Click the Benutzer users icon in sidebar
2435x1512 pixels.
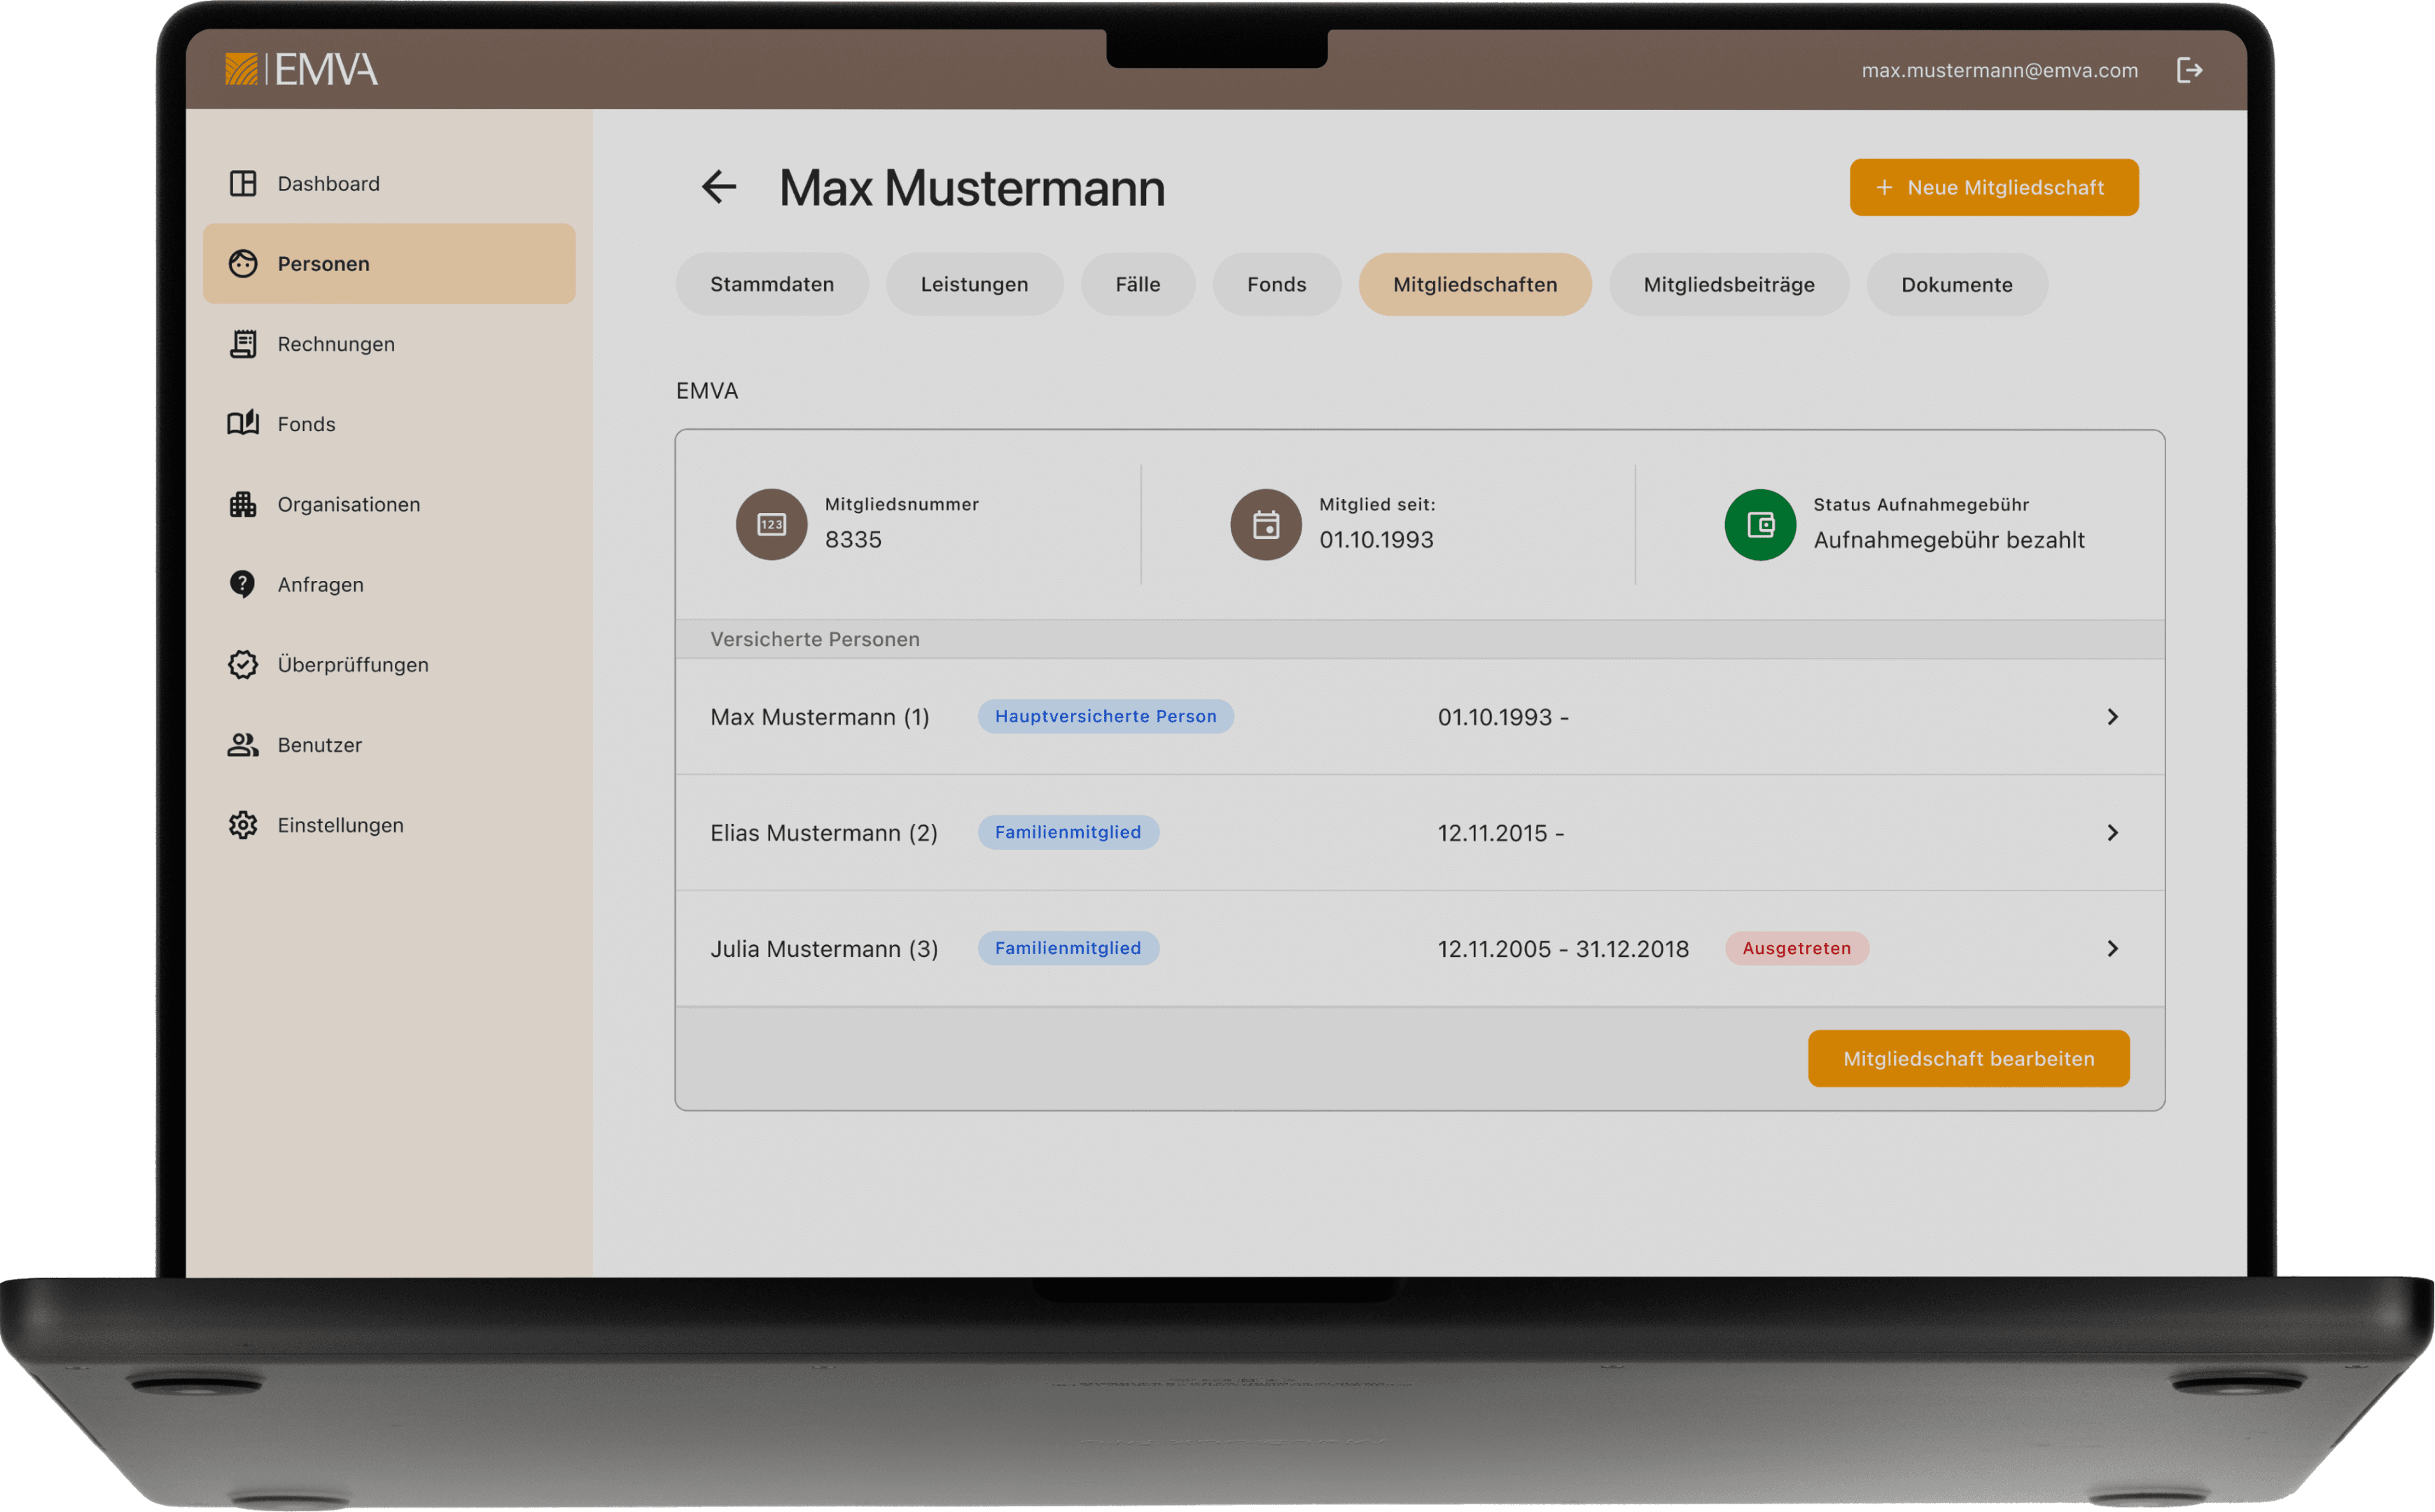(243, 745)
